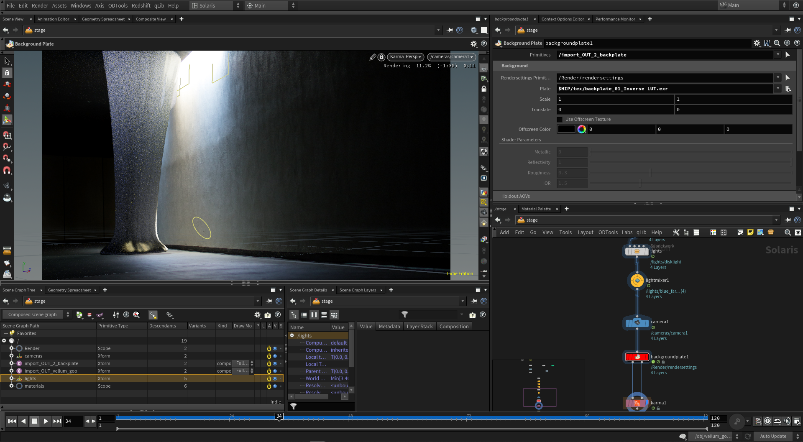Image resolution: width=803 pixels, height=442 pixels.
Task: Toggle activation power icon for import_OUT_2_backplate
Action: [x=269, y=364]
